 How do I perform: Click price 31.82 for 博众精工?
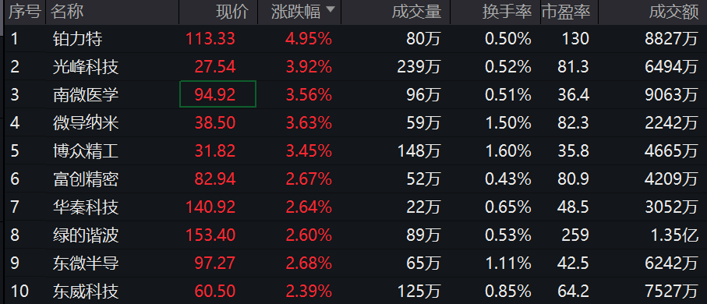[x=215, y=150]
